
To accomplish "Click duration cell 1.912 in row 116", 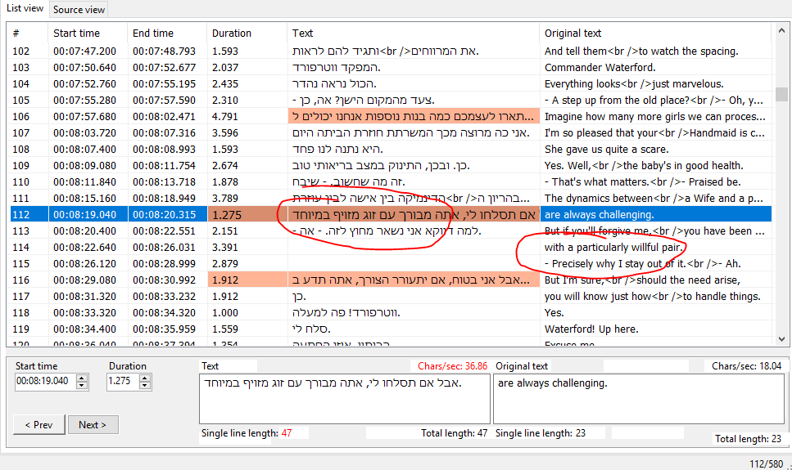I will point(247,280).
